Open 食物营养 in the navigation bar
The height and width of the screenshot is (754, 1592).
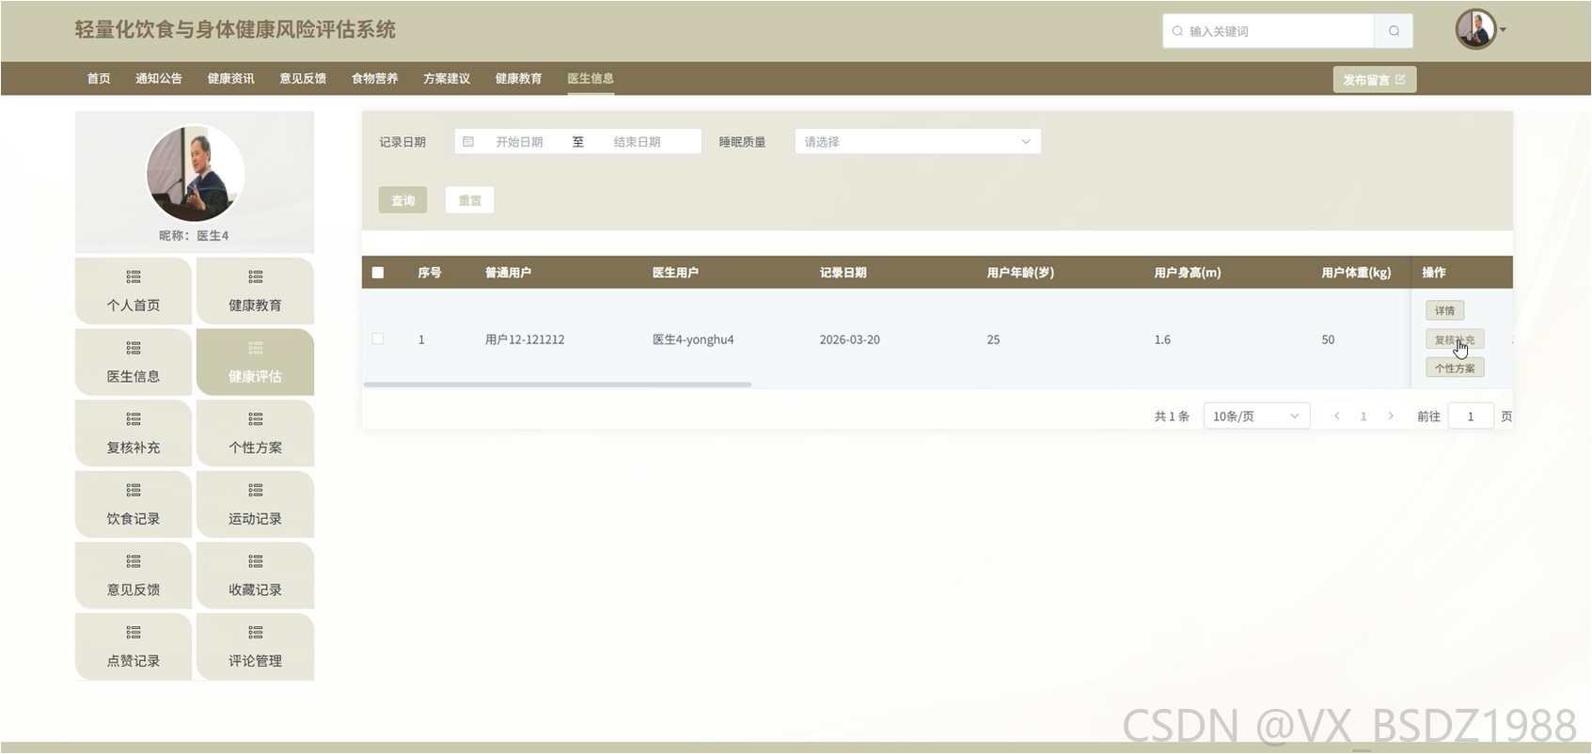(x=375, y=79)
